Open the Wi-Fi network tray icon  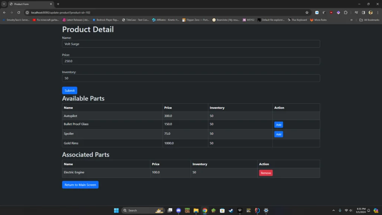pyautogui.click(x=346, y=211)
